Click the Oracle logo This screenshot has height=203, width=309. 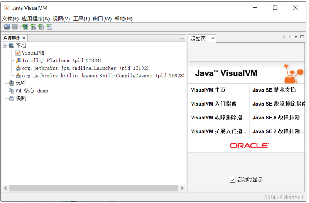(x=249, y=146)
